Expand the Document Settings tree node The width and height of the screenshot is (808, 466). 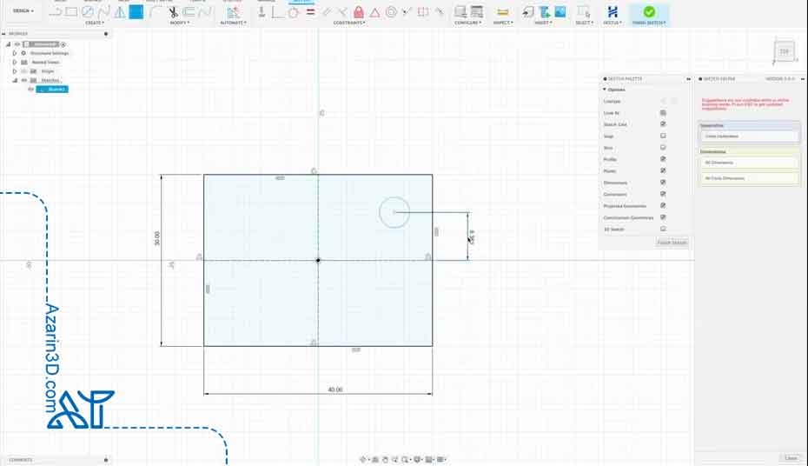point(15,53)
